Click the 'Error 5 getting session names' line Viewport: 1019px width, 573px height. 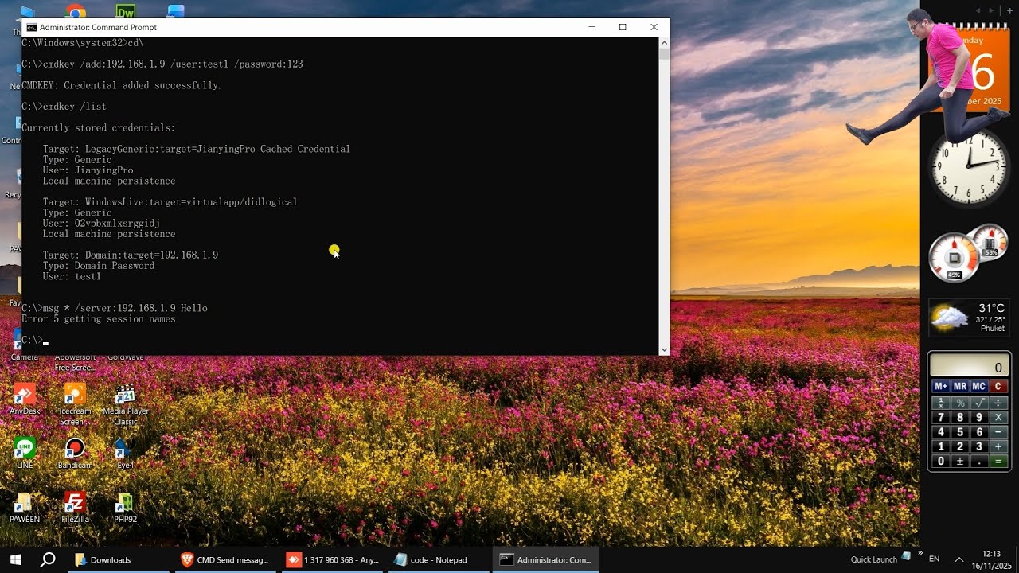[99, 319]
